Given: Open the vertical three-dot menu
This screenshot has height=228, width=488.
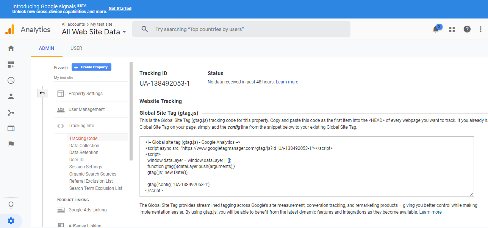Looking at the screenshot, I should click(x=481, y=29).
